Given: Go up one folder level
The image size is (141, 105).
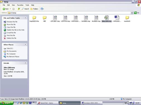Looking at the screenshot, I should [19, 9].
